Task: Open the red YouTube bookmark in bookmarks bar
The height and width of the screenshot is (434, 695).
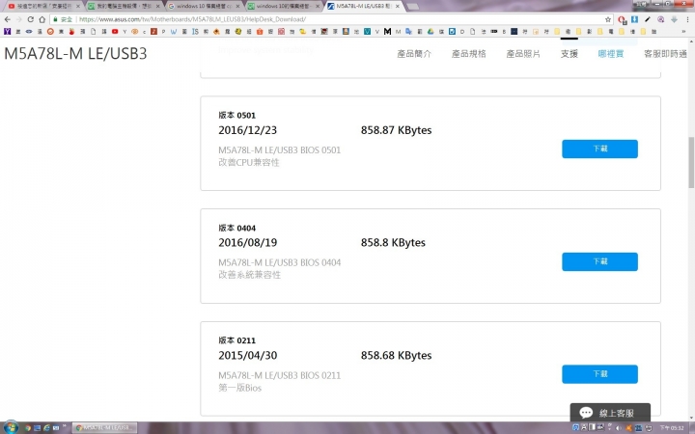Action: click(115, 32)
